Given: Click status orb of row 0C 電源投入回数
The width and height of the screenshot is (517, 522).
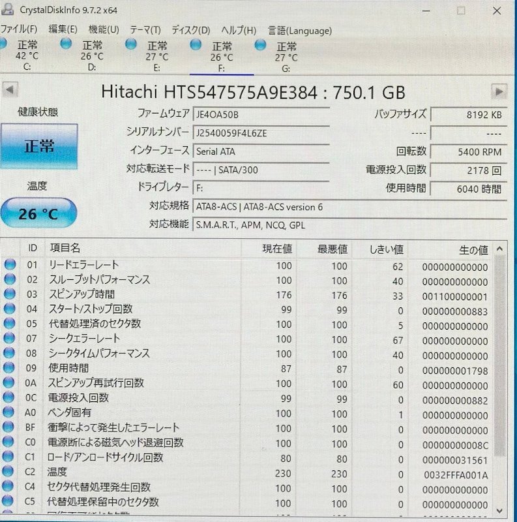Looking at the screenshot, I should (8, 397).
